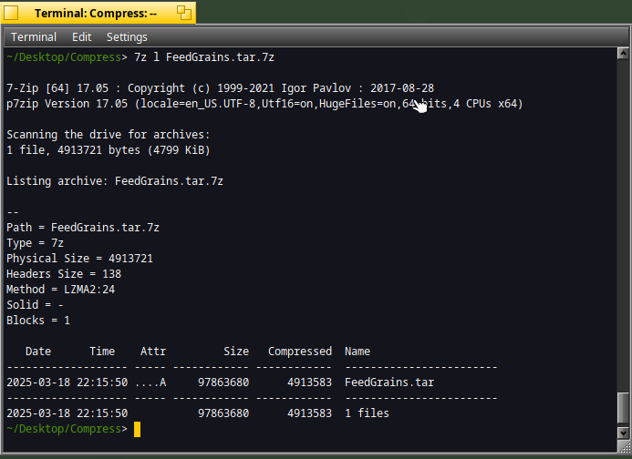Screen dimensions: 632x459
Task: Click the p7zip Version 17.05 line
Action: pyautogui.click(x=264, y=104)
